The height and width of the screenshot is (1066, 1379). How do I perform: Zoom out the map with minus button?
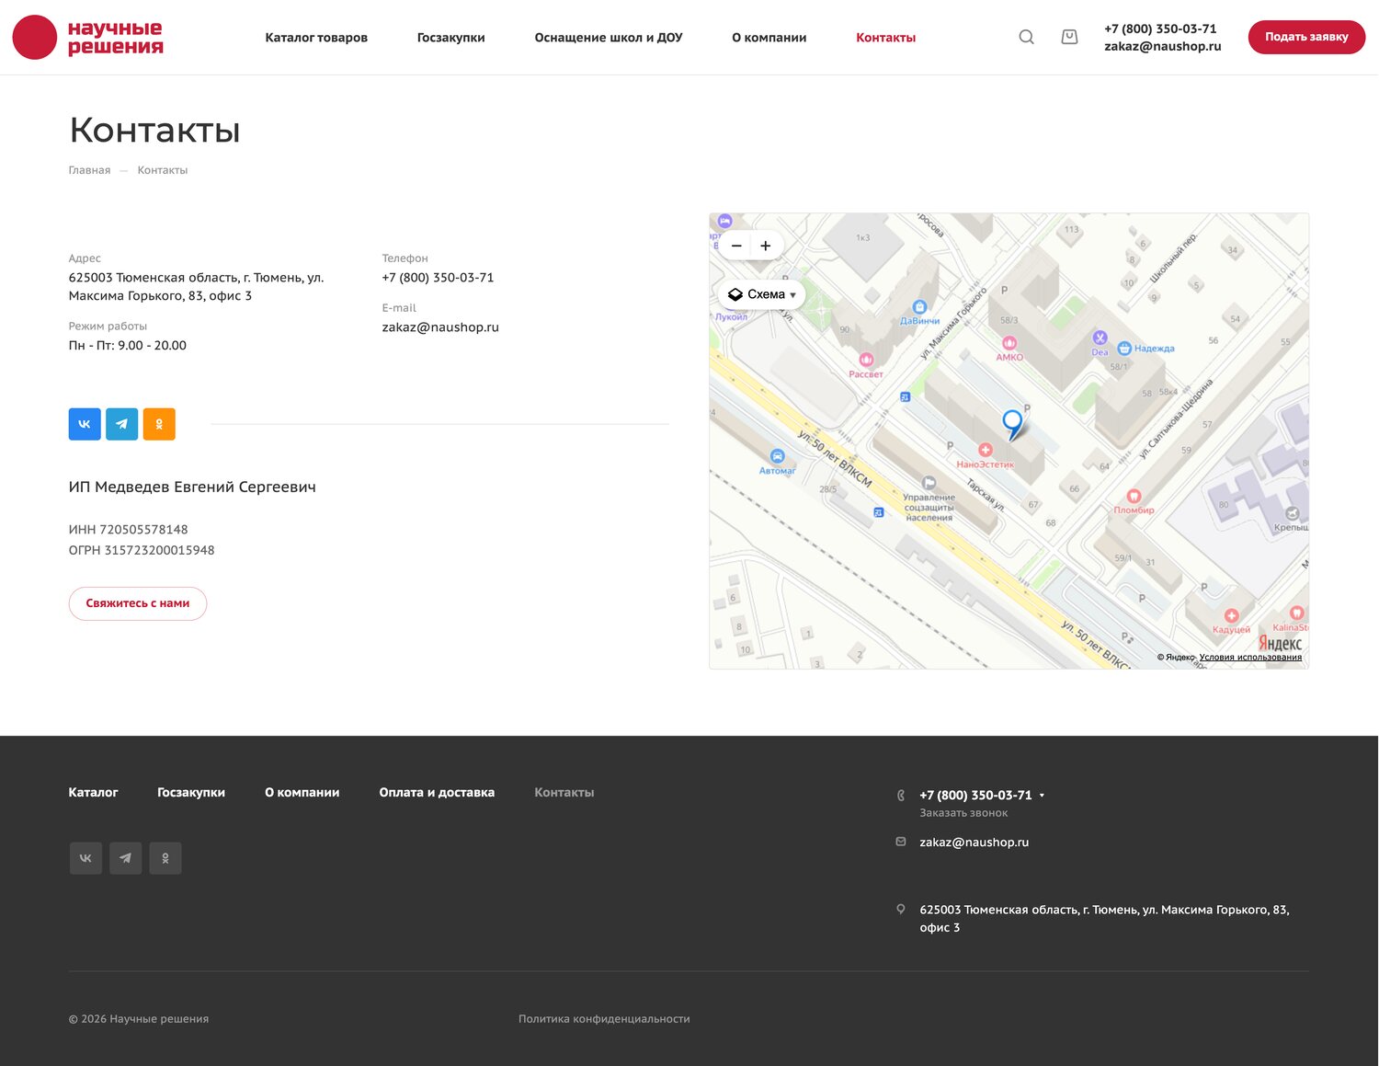click(x=736, y=246)
